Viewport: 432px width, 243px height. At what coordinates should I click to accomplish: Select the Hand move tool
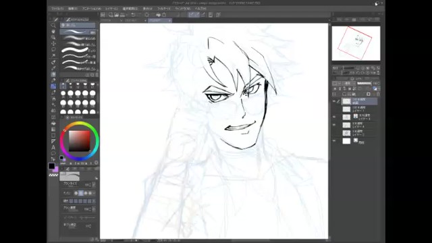coord(53,32)
